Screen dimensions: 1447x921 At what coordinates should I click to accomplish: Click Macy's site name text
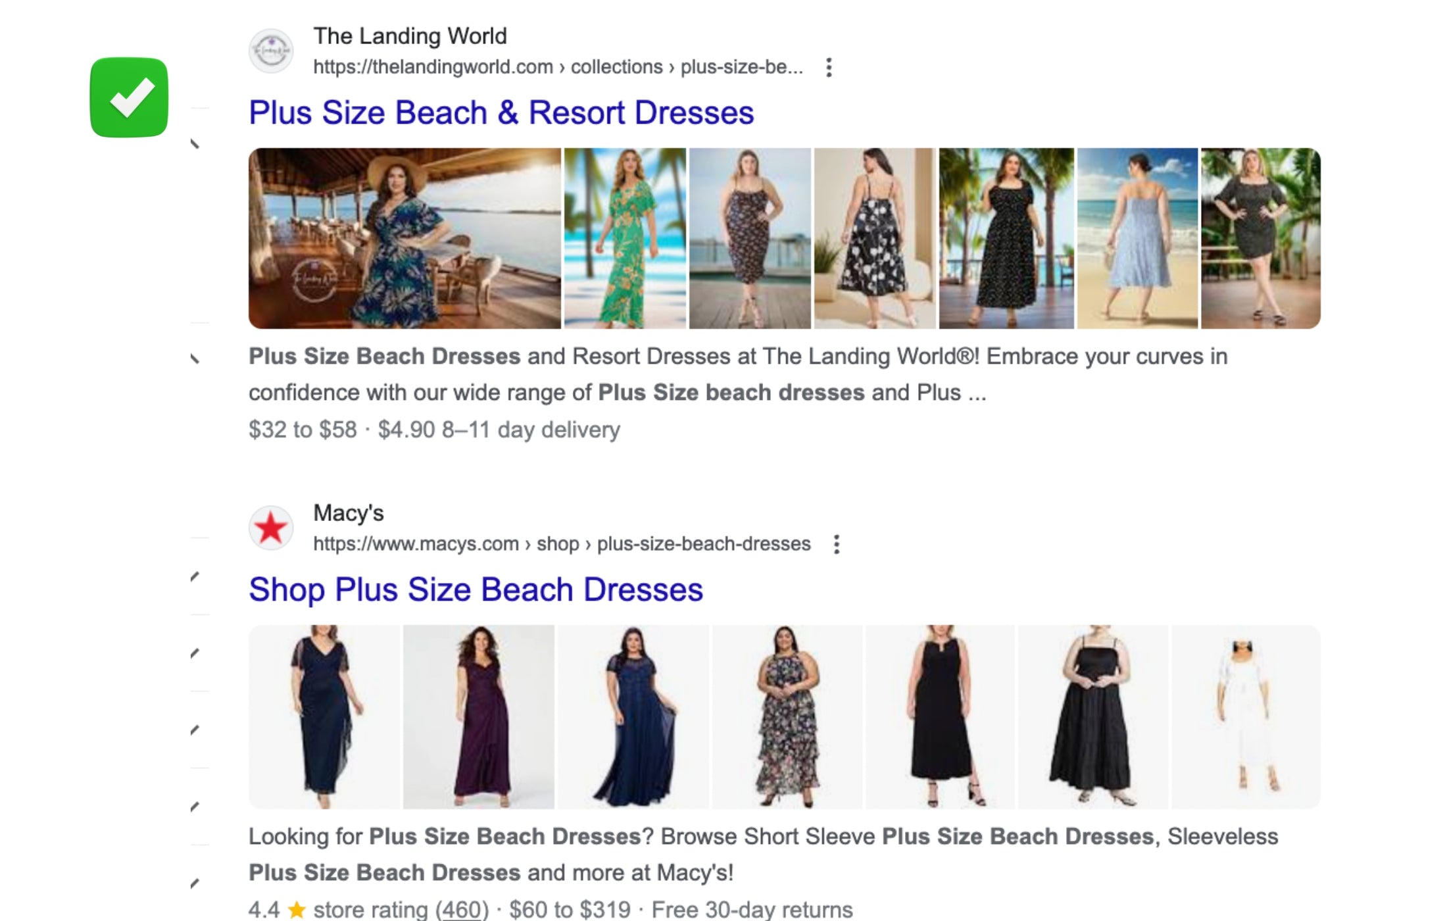(x=348, y=513)
